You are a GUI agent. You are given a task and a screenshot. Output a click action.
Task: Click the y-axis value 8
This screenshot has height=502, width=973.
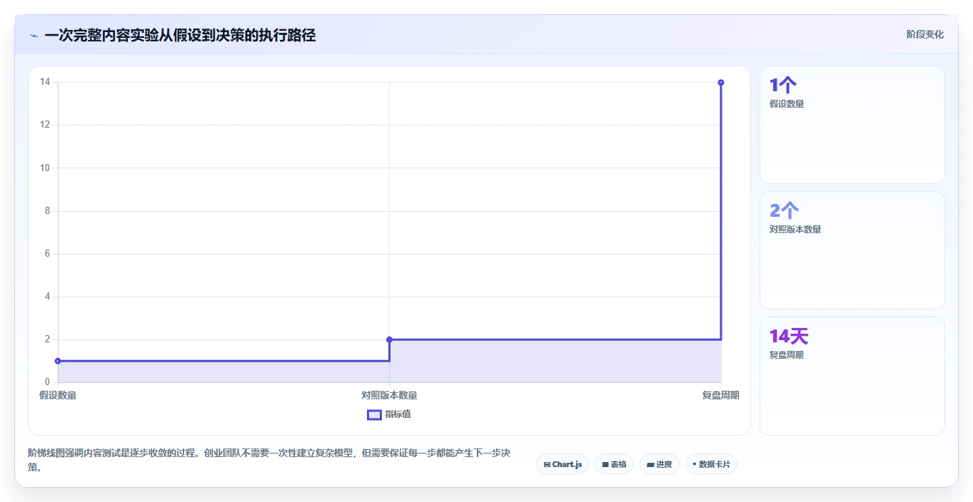click(x=47, y=211)
